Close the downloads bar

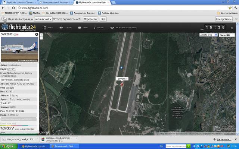(236, 139)
